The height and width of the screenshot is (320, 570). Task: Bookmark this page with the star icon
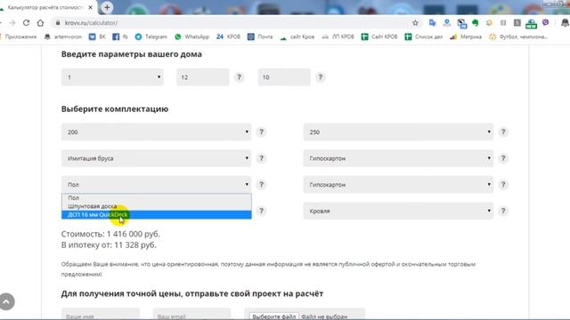click(x=415, y=23)
